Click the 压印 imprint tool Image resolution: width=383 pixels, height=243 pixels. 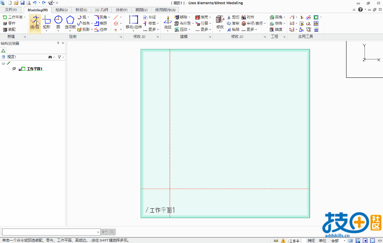pyautogui.click(x=181, y=29)
